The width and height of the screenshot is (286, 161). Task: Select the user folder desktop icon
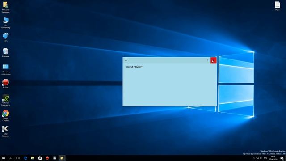(6, 7)
